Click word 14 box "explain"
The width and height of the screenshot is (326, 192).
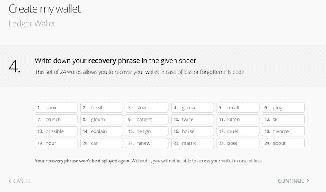pos(101,131)
